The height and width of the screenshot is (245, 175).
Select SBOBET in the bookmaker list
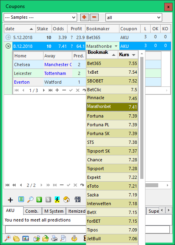click(112, 81)
